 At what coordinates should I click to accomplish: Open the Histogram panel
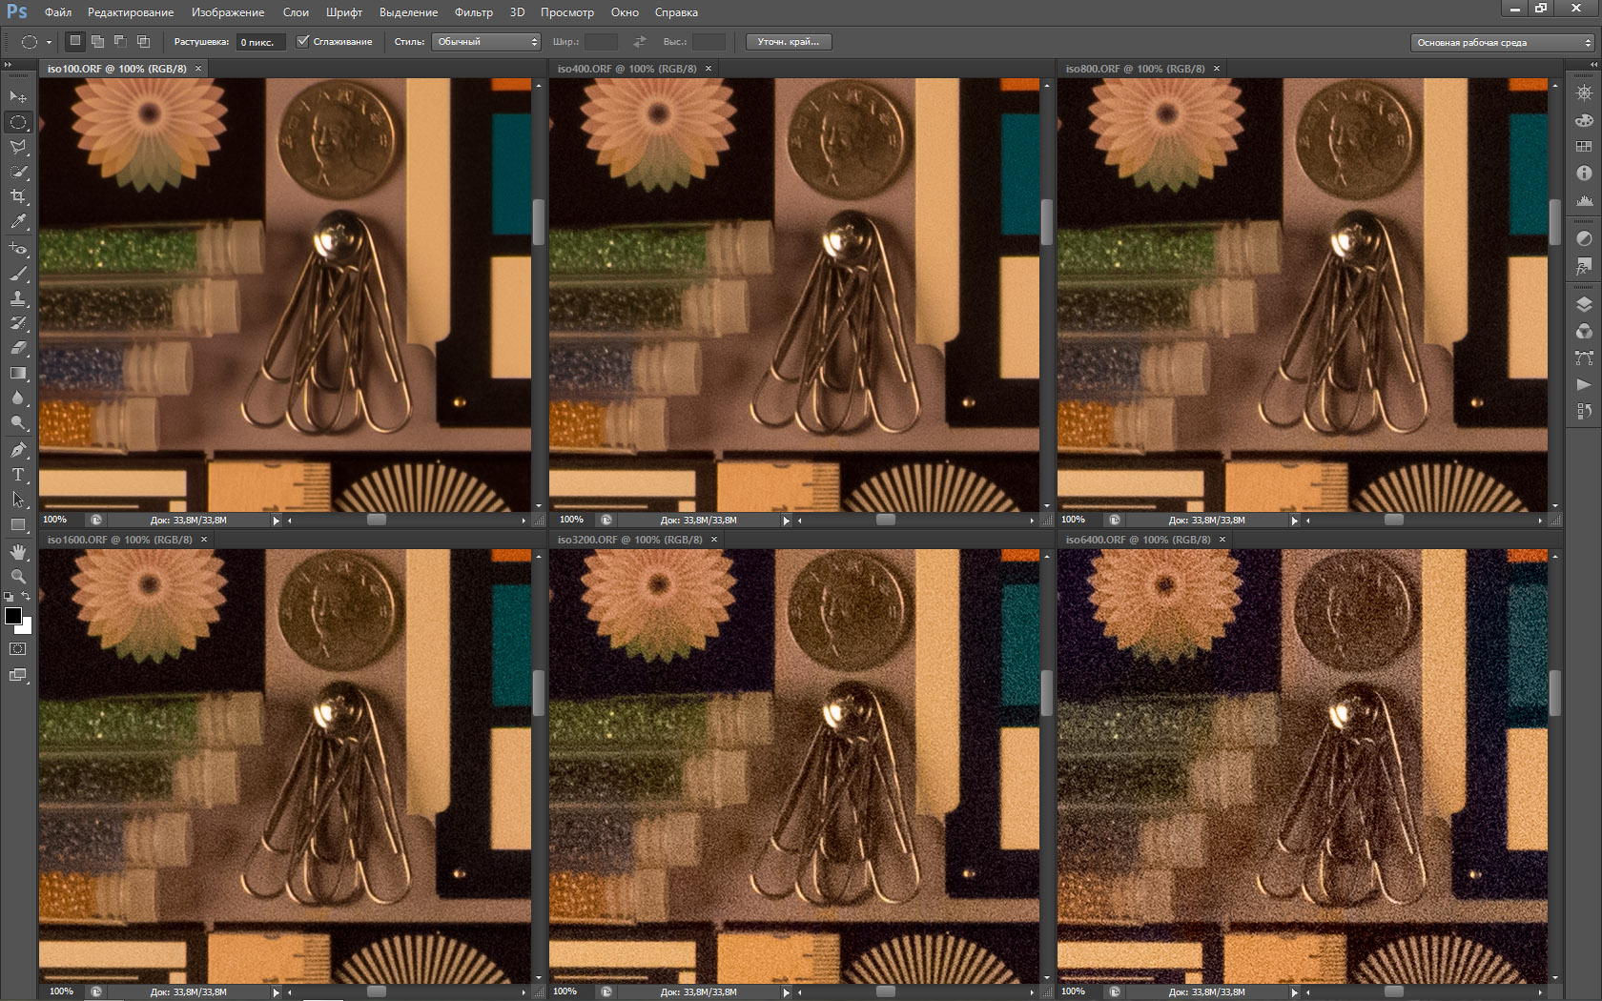click(x=1584, y=199)
